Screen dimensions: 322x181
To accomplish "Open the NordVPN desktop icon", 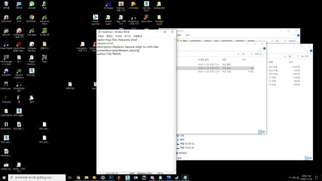I will 6,72.
